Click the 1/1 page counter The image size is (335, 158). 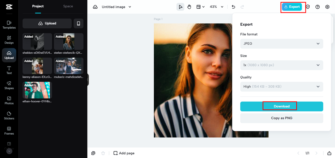[307, 153]
